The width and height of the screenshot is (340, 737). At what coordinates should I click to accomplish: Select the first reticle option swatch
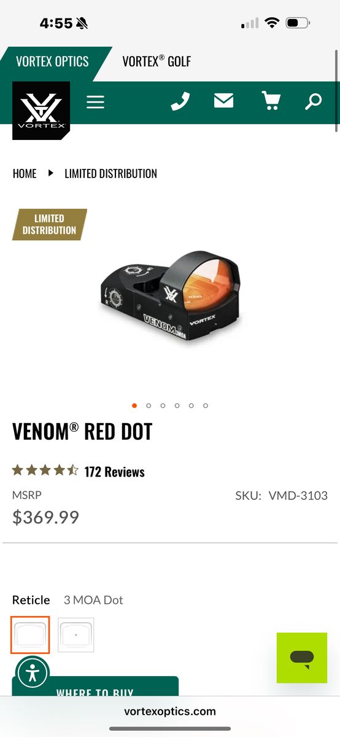pos(30,635)
